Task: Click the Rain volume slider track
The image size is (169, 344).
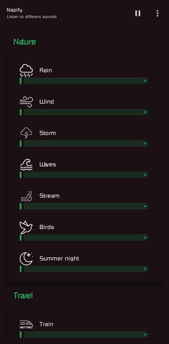Action: (86, 81)
